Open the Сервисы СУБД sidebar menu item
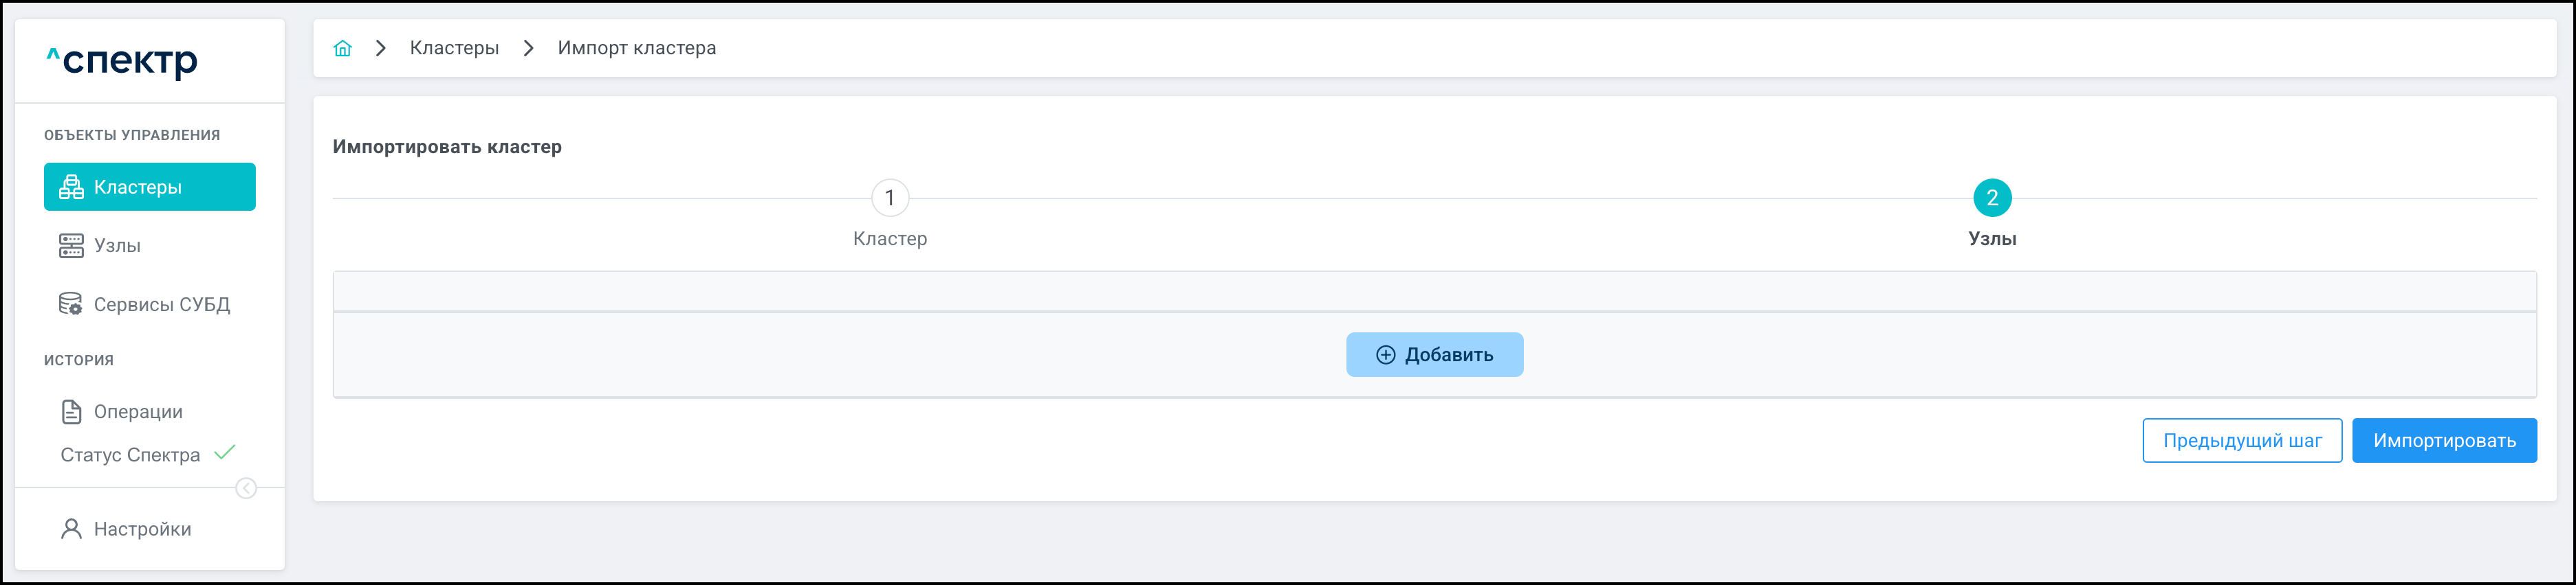Viewport: 2576px width, 585px height. click(x=162, y=304)
